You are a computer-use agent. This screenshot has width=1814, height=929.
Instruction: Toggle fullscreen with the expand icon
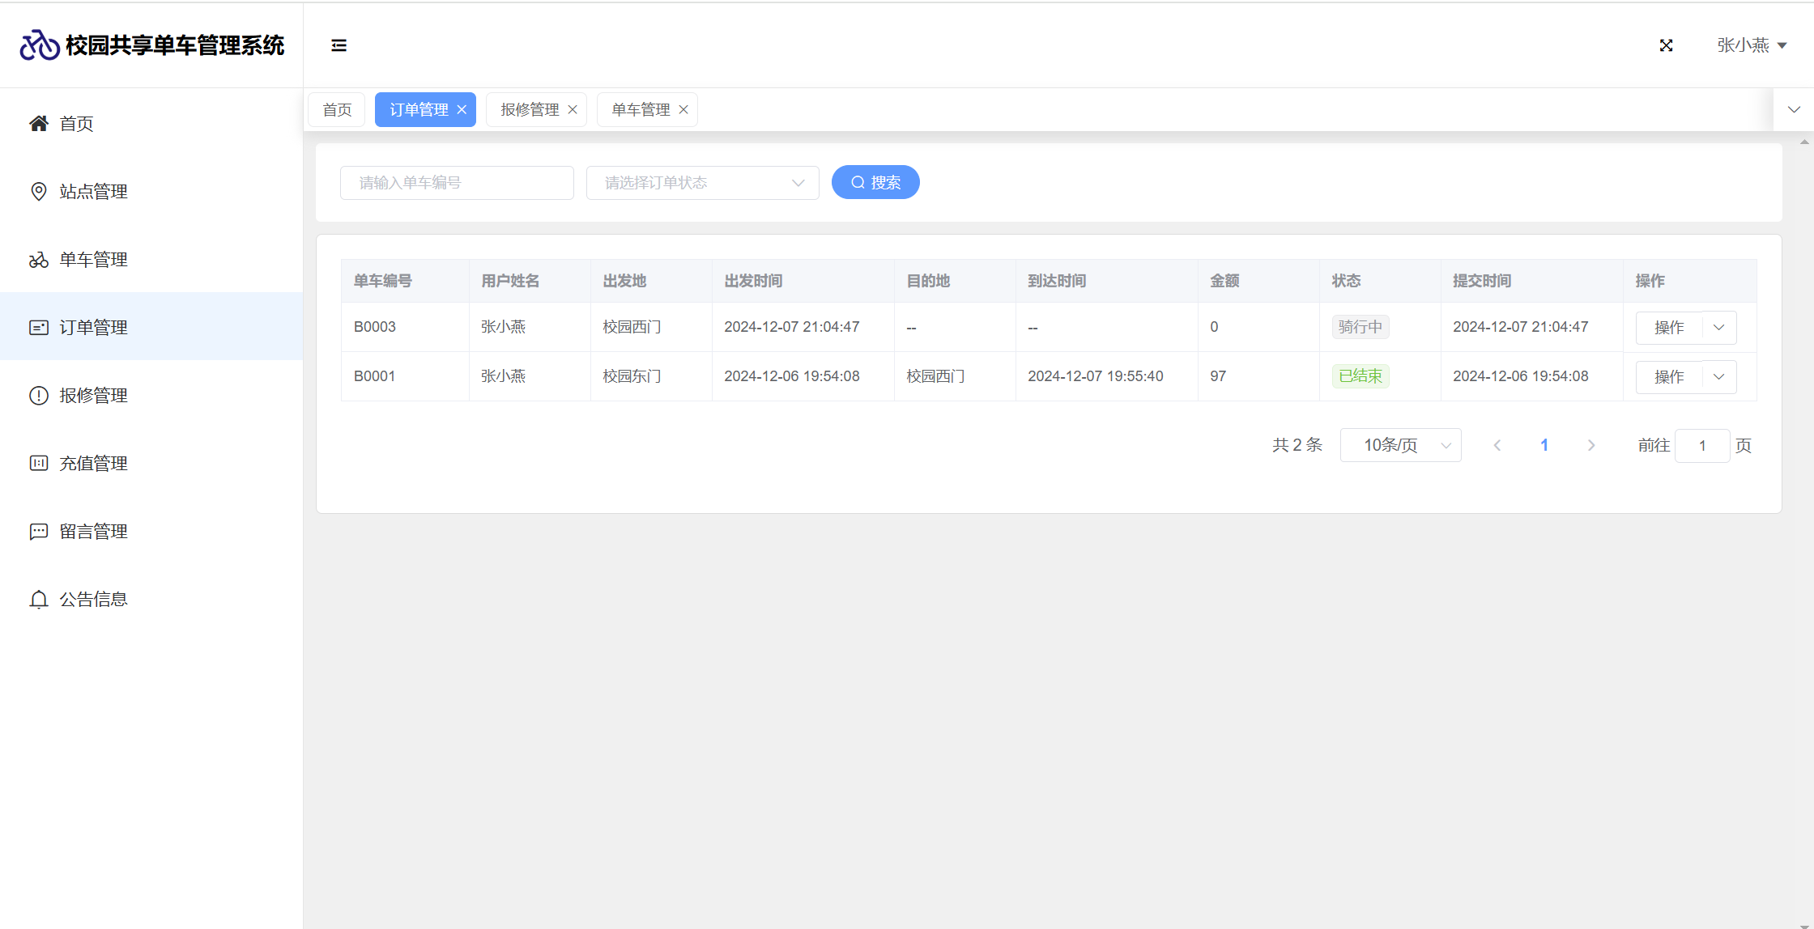pyautogui.click(x=1666, y=45)
